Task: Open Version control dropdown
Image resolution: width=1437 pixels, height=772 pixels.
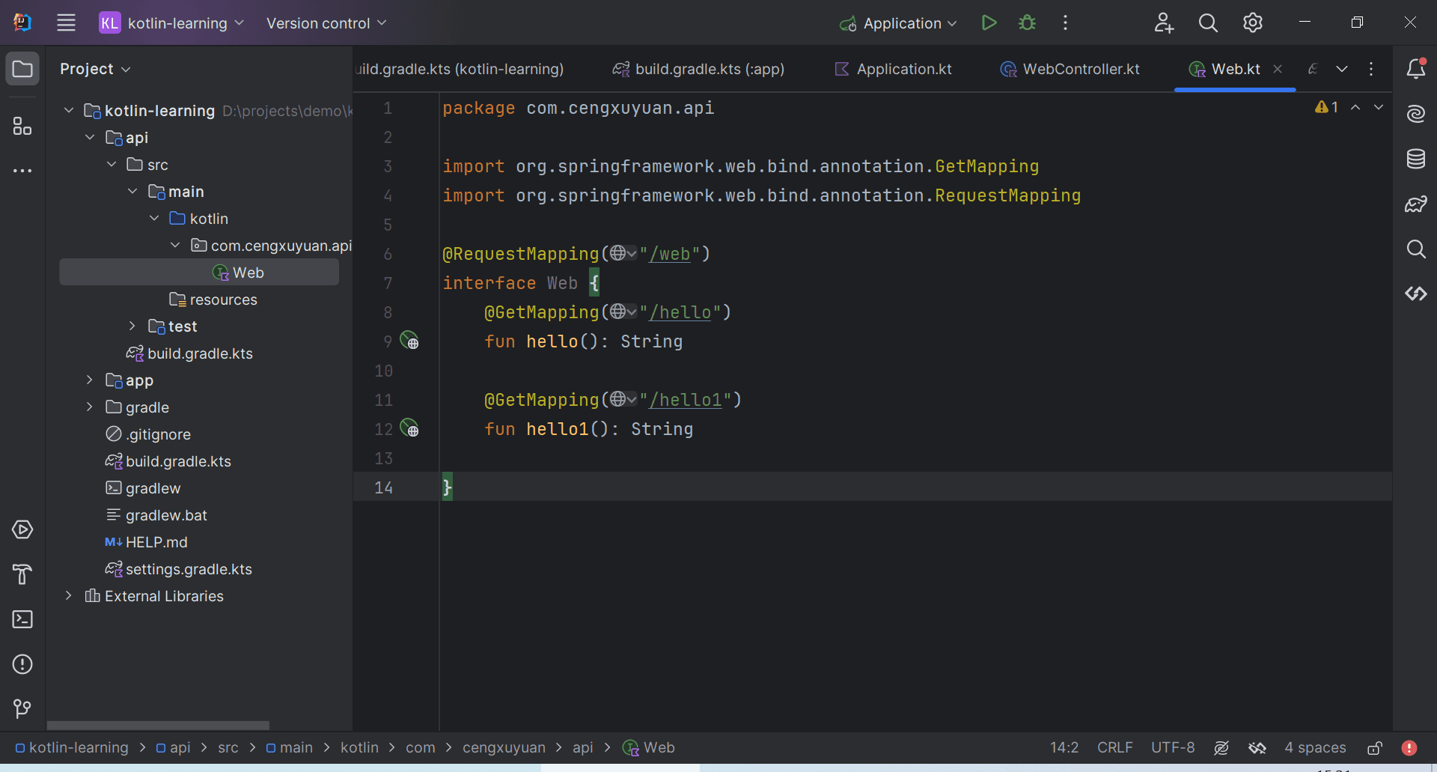Action: coord(326,22)
